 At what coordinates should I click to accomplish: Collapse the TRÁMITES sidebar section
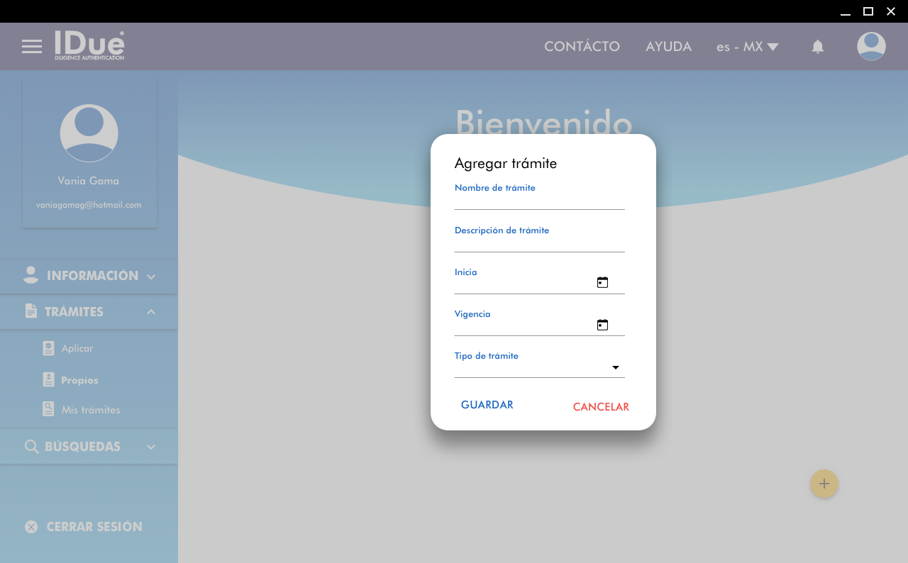[x=89, y=312]
